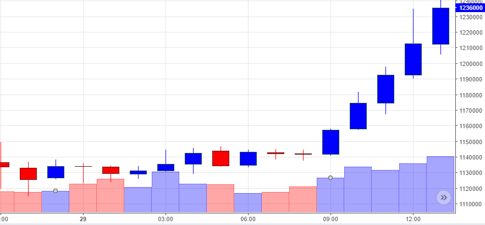Click the circle marker on 09:00 volume bar
The image size is (485, 225).
[x=330, y=178]
